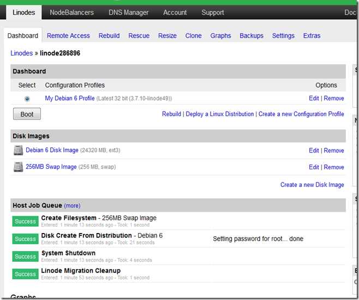Open My Debian 6 Profile link
This screenshot has width=359, height=300.
pyautogui.click(x=70, y=98)
